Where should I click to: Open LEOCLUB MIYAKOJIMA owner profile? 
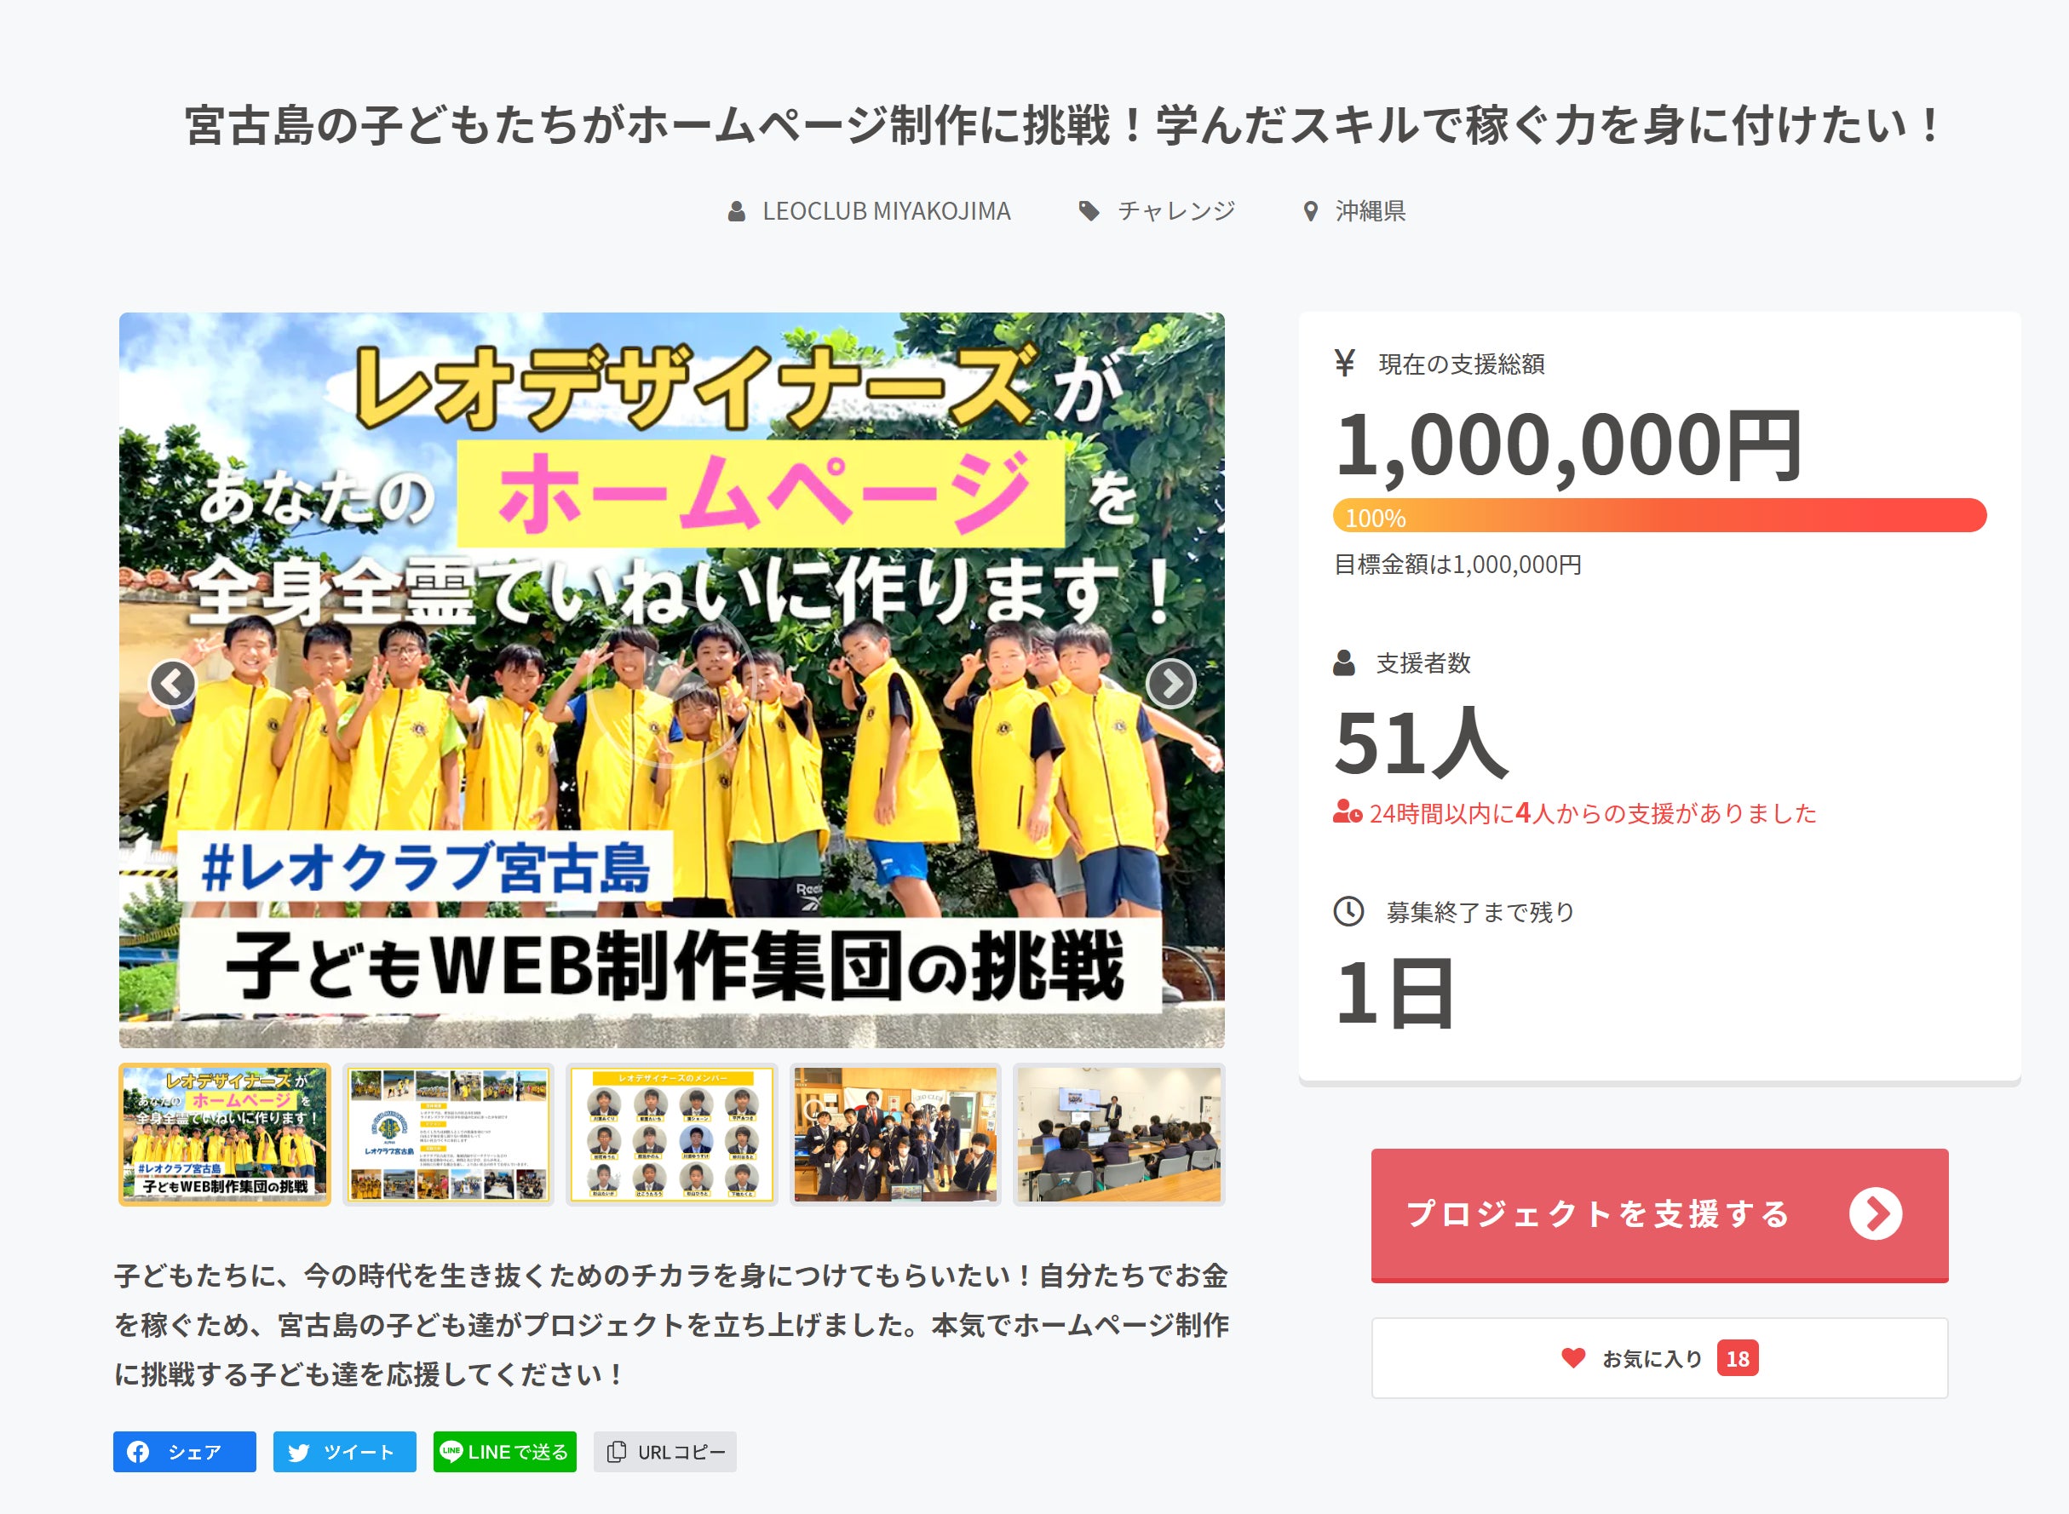pos(886,212)
